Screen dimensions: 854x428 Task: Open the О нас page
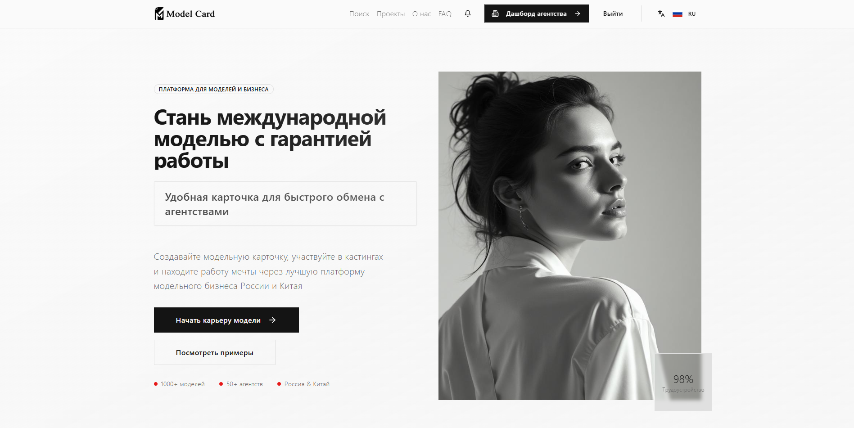[x=422, y=14]
